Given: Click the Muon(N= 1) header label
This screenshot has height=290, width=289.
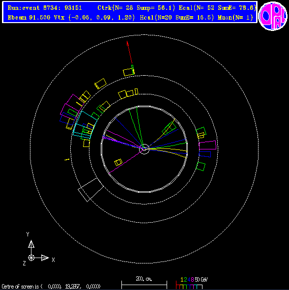Looking at the screenshot, I should (235, 18).
